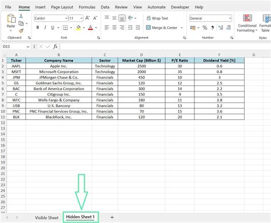Toggle Bold formatting
The height and width of the screenshot is (223, 271).
point(38,27)
